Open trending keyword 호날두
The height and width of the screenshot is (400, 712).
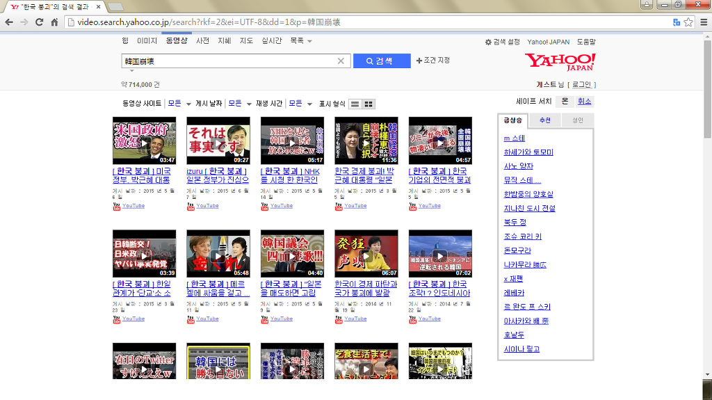tap(514, 335)
